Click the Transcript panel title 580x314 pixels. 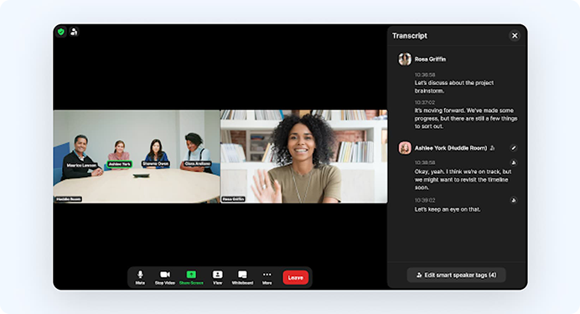pyautogui.click(x=410, y=35)
